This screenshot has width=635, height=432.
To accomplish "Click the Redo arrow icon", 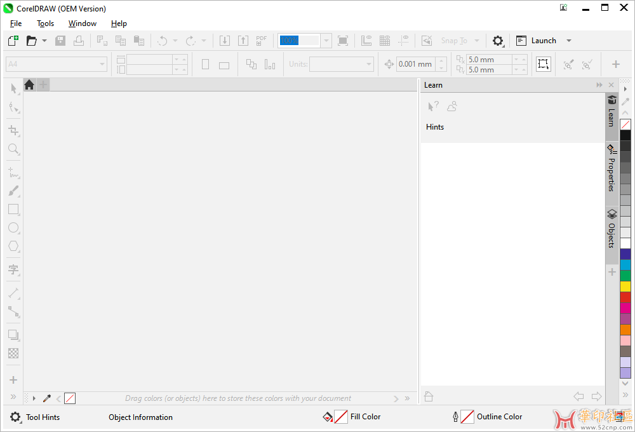I will point(190,41).
